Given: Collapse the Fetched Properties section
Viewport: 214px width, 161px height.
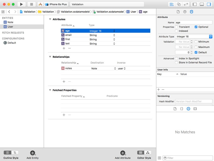Looking at the screenshot, I should (x=50, y=90).
